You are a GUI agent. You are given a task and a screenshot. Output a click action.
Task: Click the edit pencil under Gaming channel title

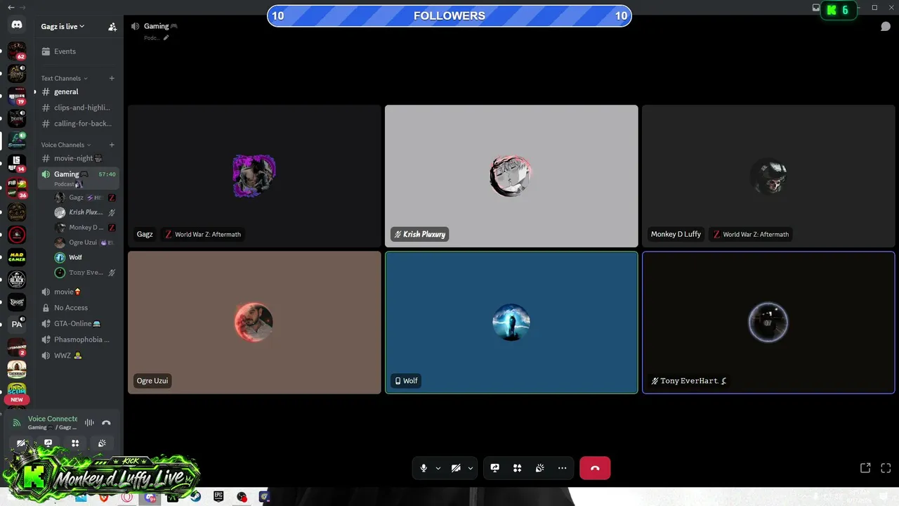tap(166, 38)
